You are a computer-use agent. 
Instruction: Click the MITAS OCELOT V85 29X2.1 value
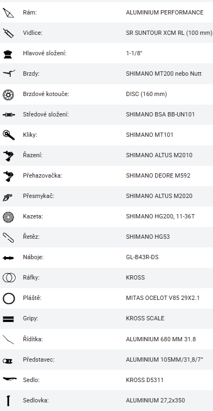point(163,298)
